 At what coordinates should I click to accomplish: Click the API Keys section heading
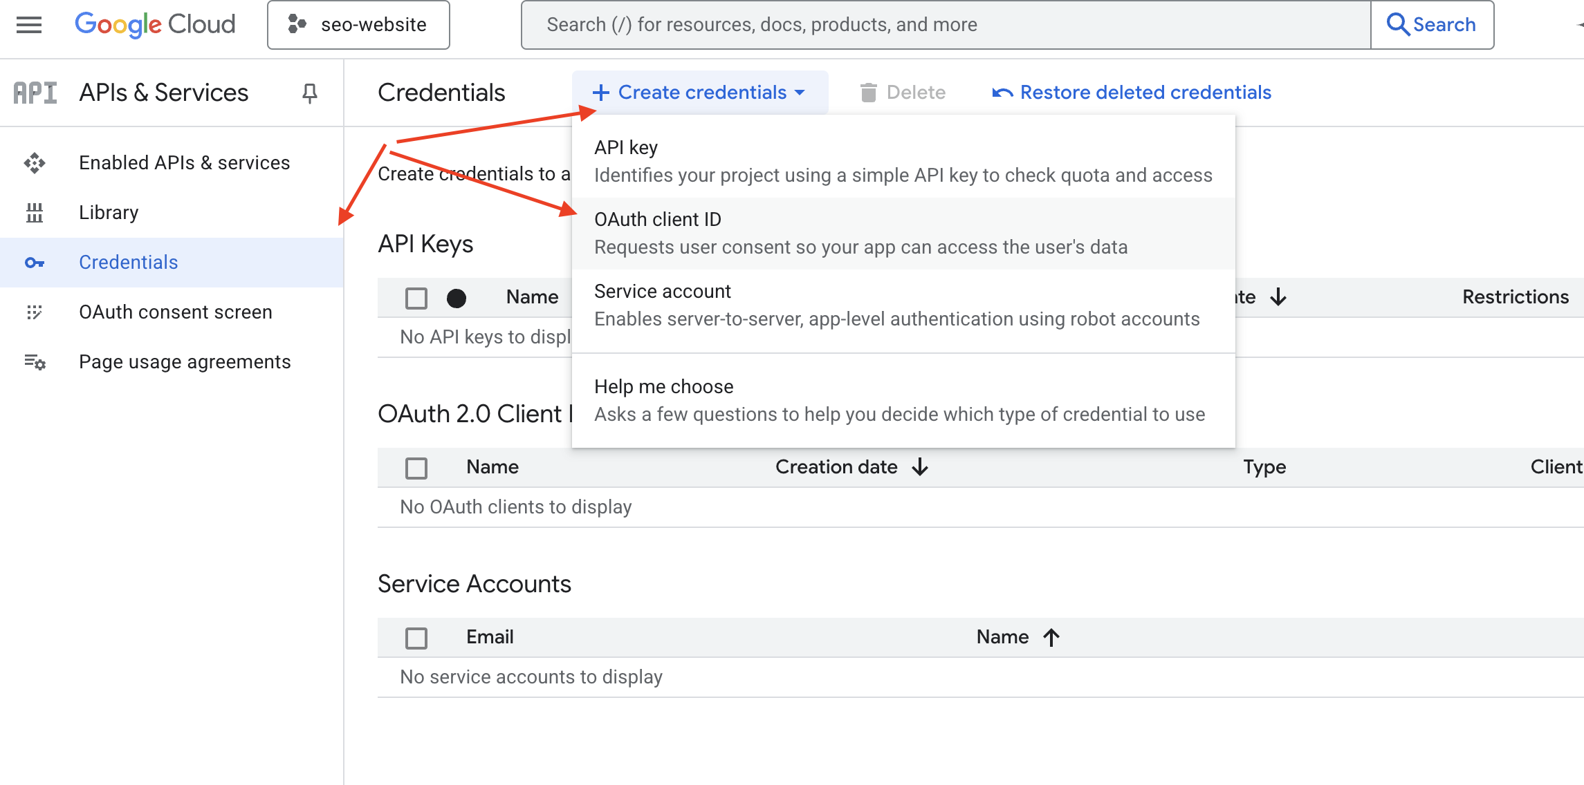point(425,244)
